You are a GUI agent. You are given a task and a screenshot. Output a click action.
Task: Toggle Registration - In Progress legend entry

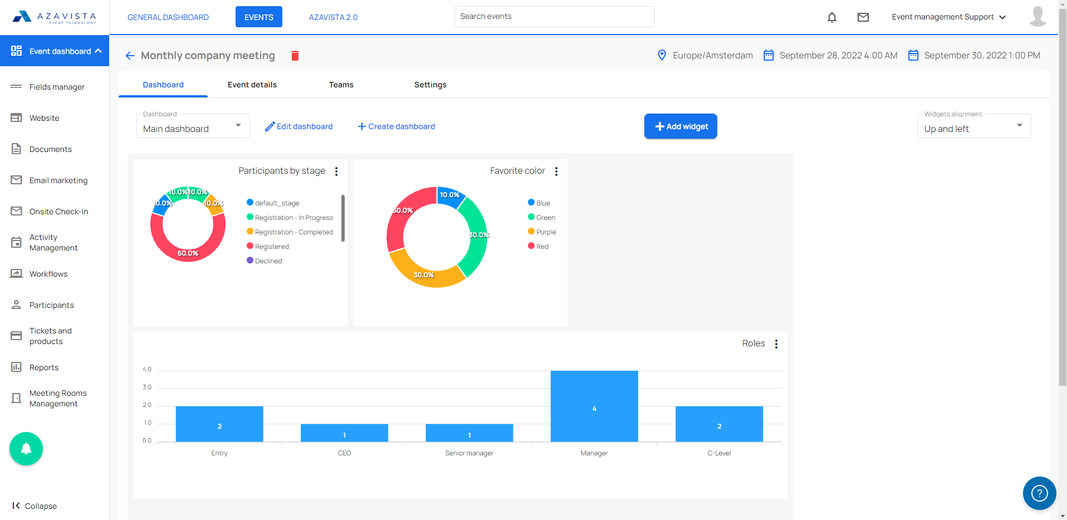coord(290,217)
